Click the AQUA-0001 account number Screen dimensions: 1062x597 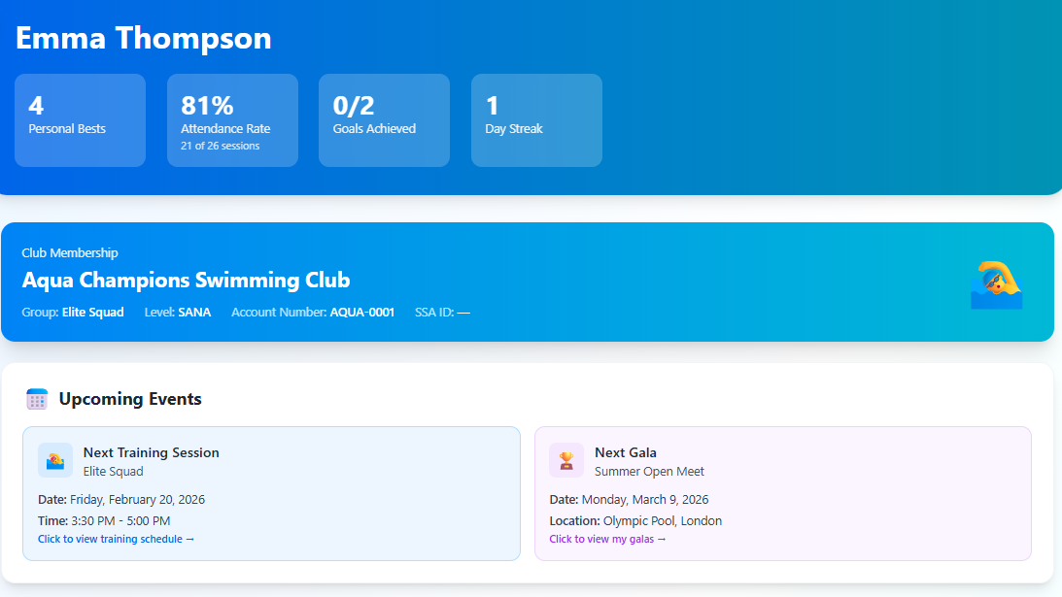[x=362, y=312]
